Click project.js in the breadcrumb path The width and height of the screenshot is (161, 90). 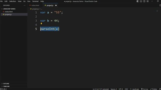[x=35, y=9]
